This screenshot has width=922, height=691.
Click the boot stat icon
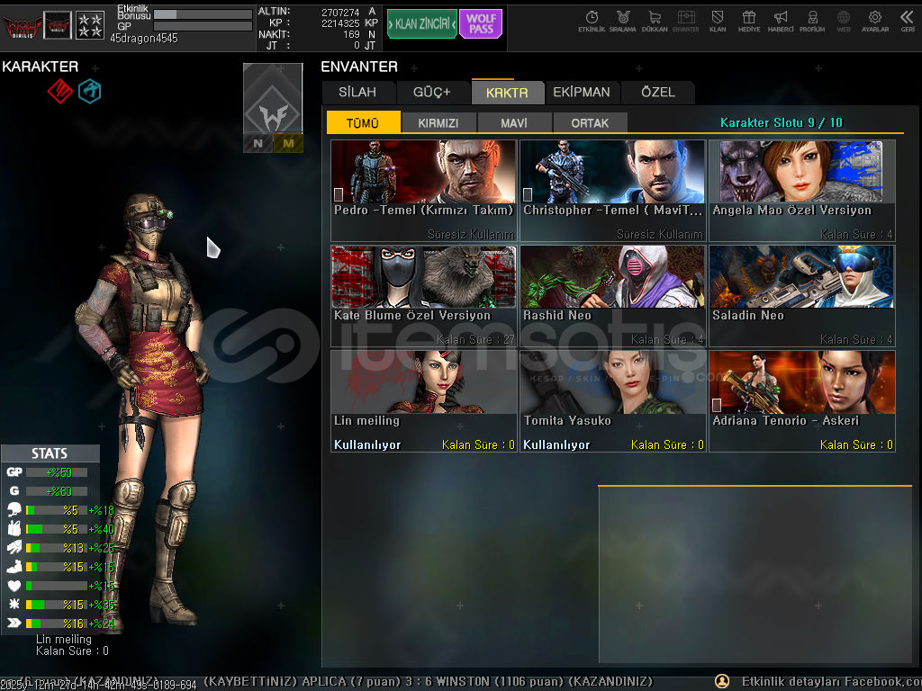(14, 567)
